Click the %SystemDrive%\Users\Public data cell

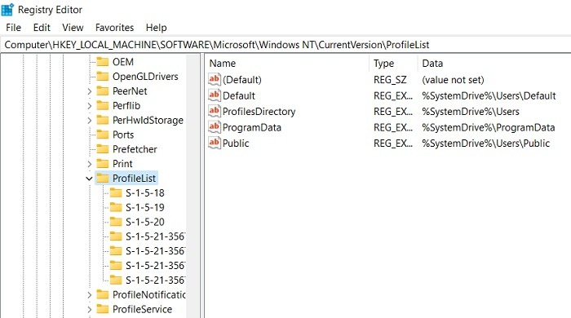[x=486, y=144]
